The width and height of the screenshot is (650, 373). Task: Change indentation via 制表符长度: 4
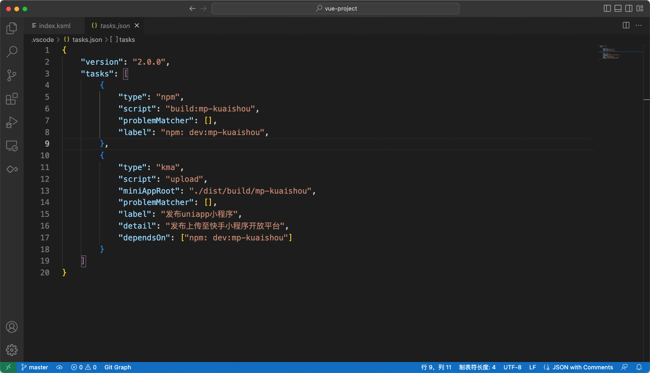click(478, 367)
